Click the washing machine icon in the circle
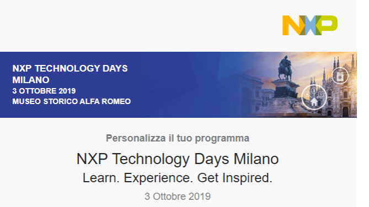This screenshot has width=369, height=207. click(340, 76)
